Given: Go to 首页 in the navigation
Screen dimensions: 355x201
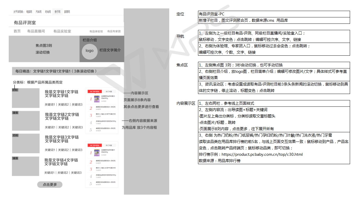Looking at the screenshot, I should [x=17, y=31].
